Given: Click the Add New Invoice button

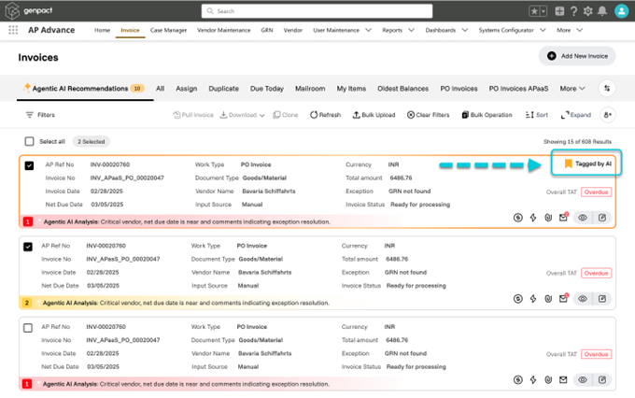Looking at the screenshot, I should [577, 56].
